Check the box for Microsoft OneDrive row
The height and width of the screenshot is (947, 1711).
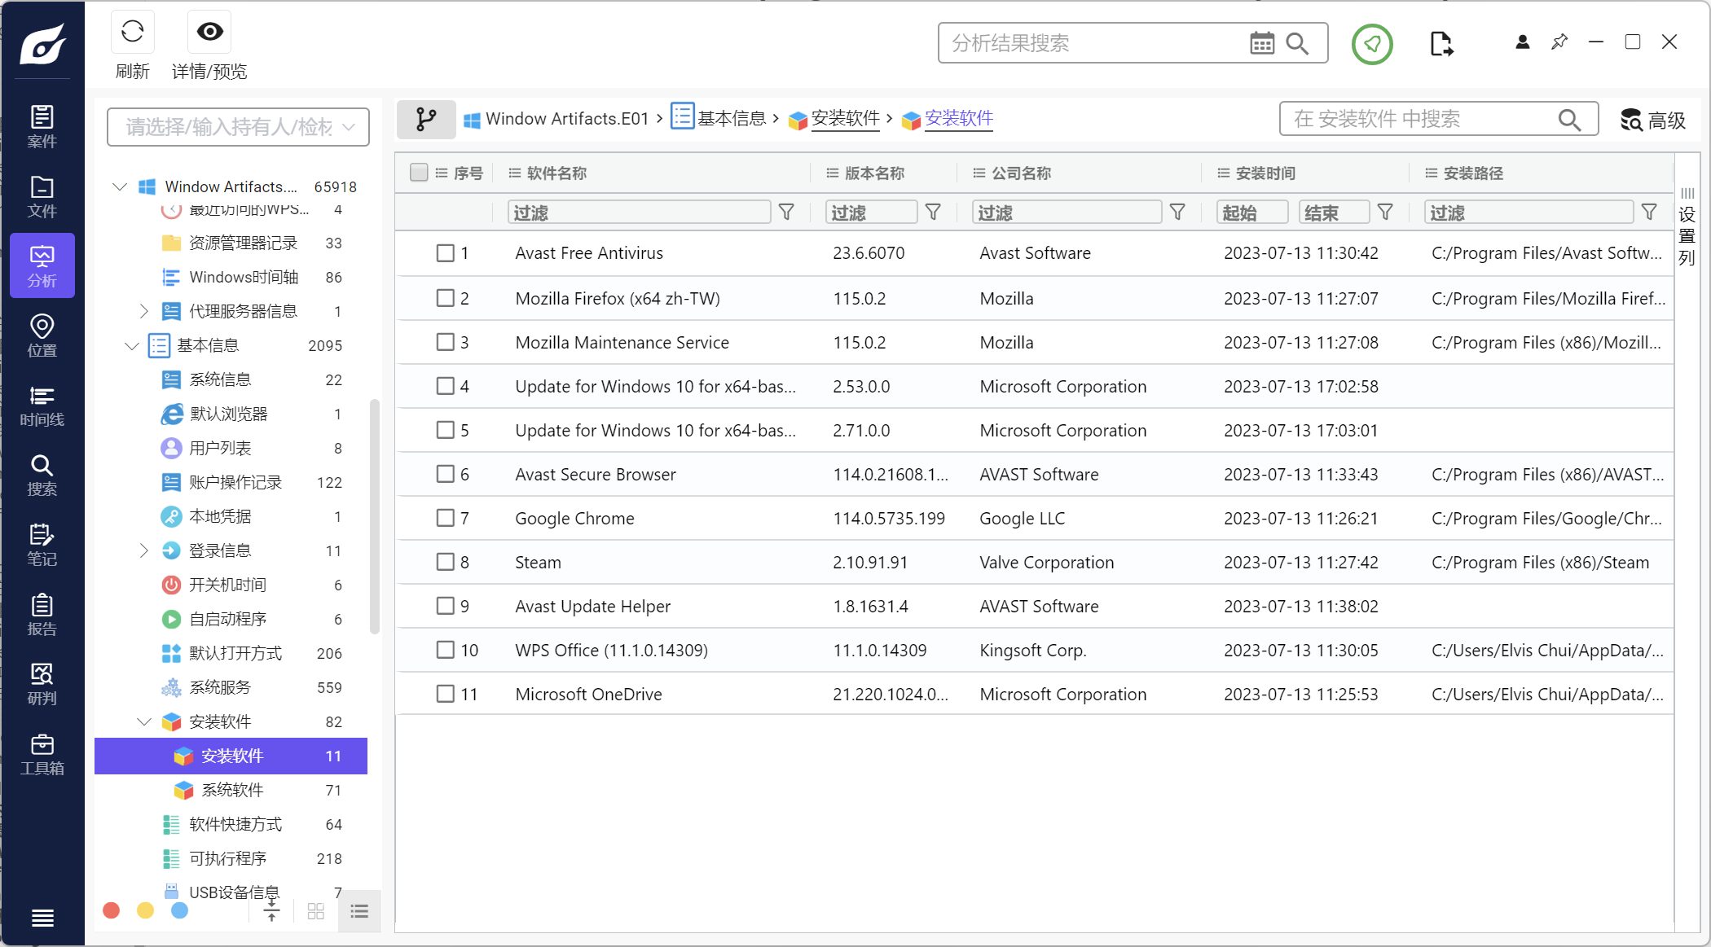coord(445,694)
